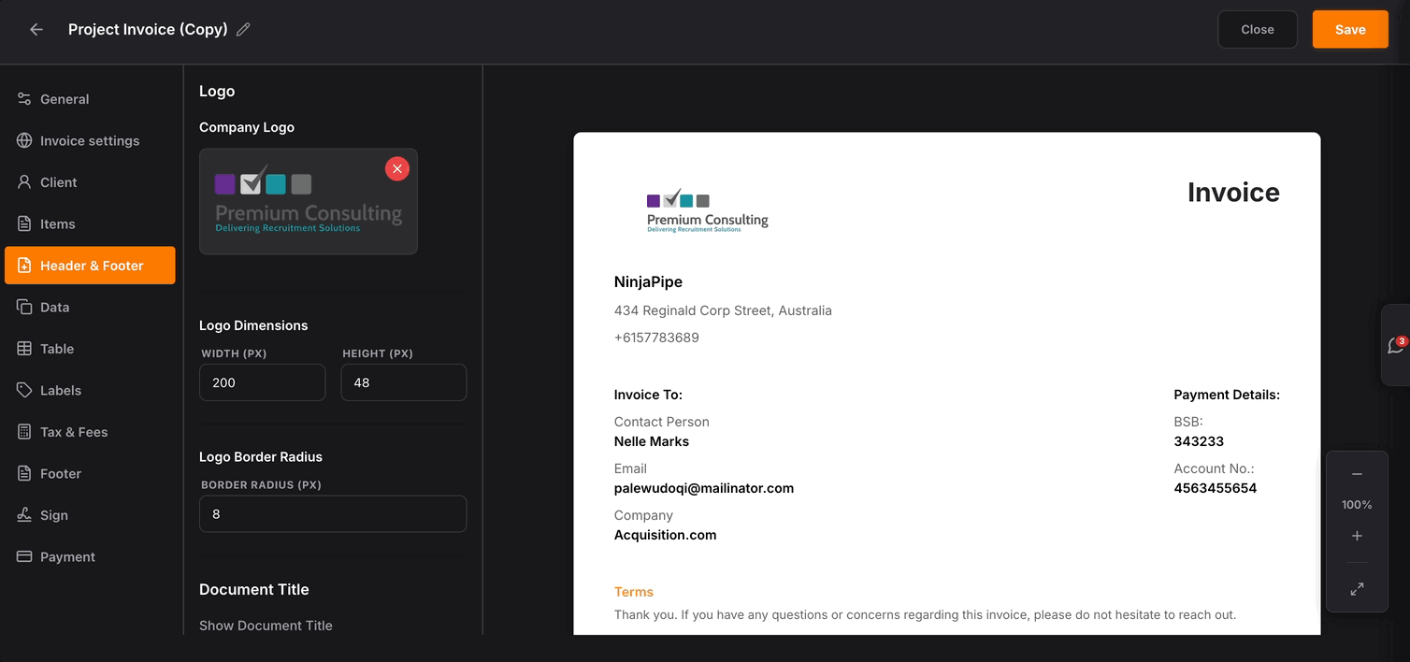Viewport: 1410px width, 662px height.
Task: Open the Client section
Action: (58, 182)
